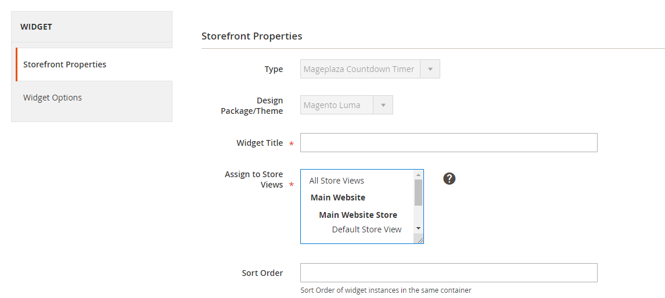Click the Type dropdown arrow button
The image size is (665, 298).
point(430,69)
